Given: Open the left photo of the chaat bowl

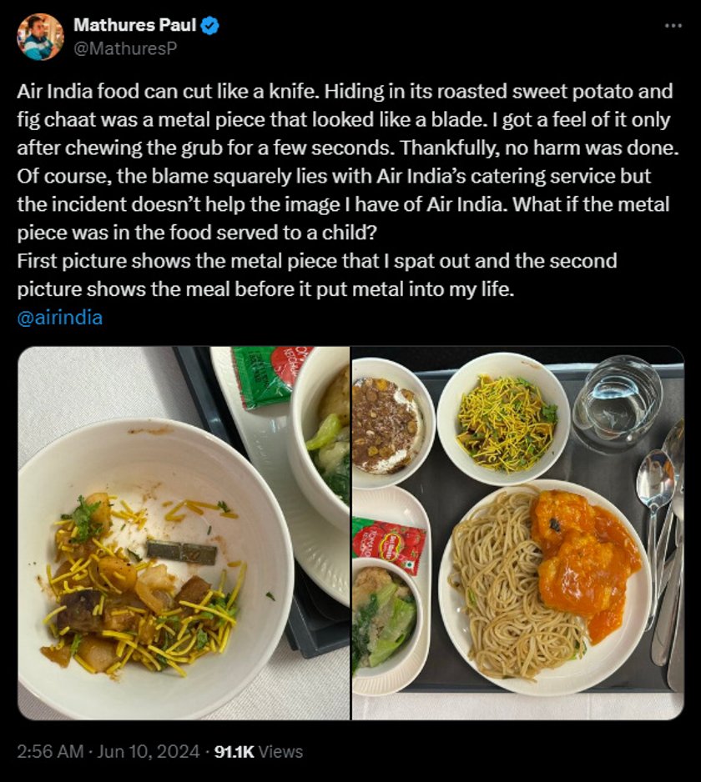Looking at the screenshot, I should 184,533.
